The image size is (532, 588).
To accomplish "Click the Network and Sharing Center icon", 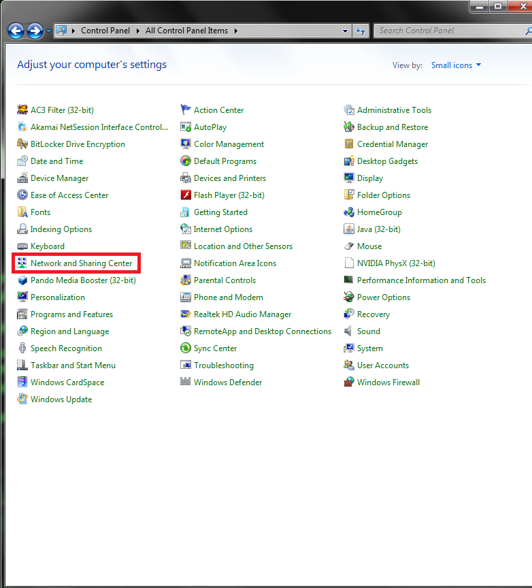I will click(22, 263).
